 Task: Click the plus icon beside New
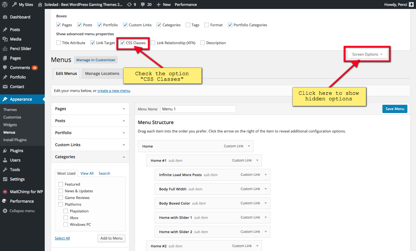pyautogui.click(x=159, y=4)
